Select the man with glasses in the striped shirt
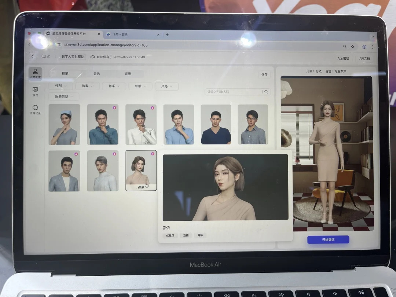This screenshot has width=396, height=297. click(x=253, y=125)
